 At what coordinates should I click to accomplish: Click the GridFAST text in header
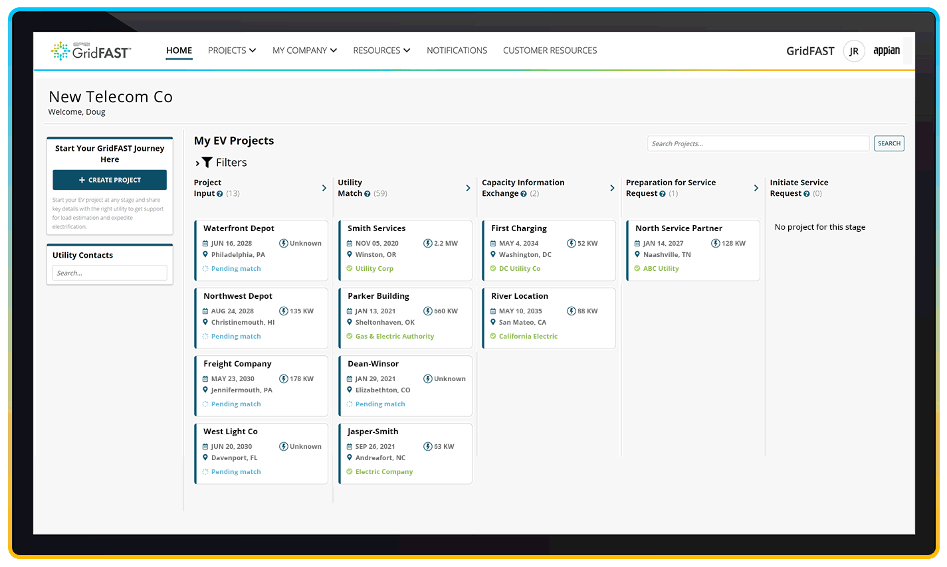(810, 51)
